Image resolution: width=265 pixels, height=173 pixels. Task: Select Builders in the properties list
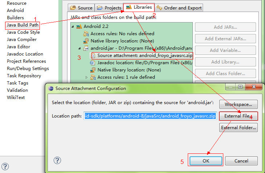point(15,18)
